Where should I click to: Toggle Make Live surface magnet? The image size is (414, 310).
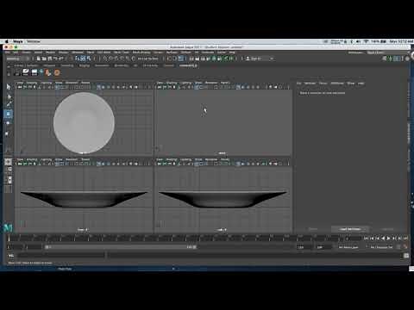pos(133,59)
